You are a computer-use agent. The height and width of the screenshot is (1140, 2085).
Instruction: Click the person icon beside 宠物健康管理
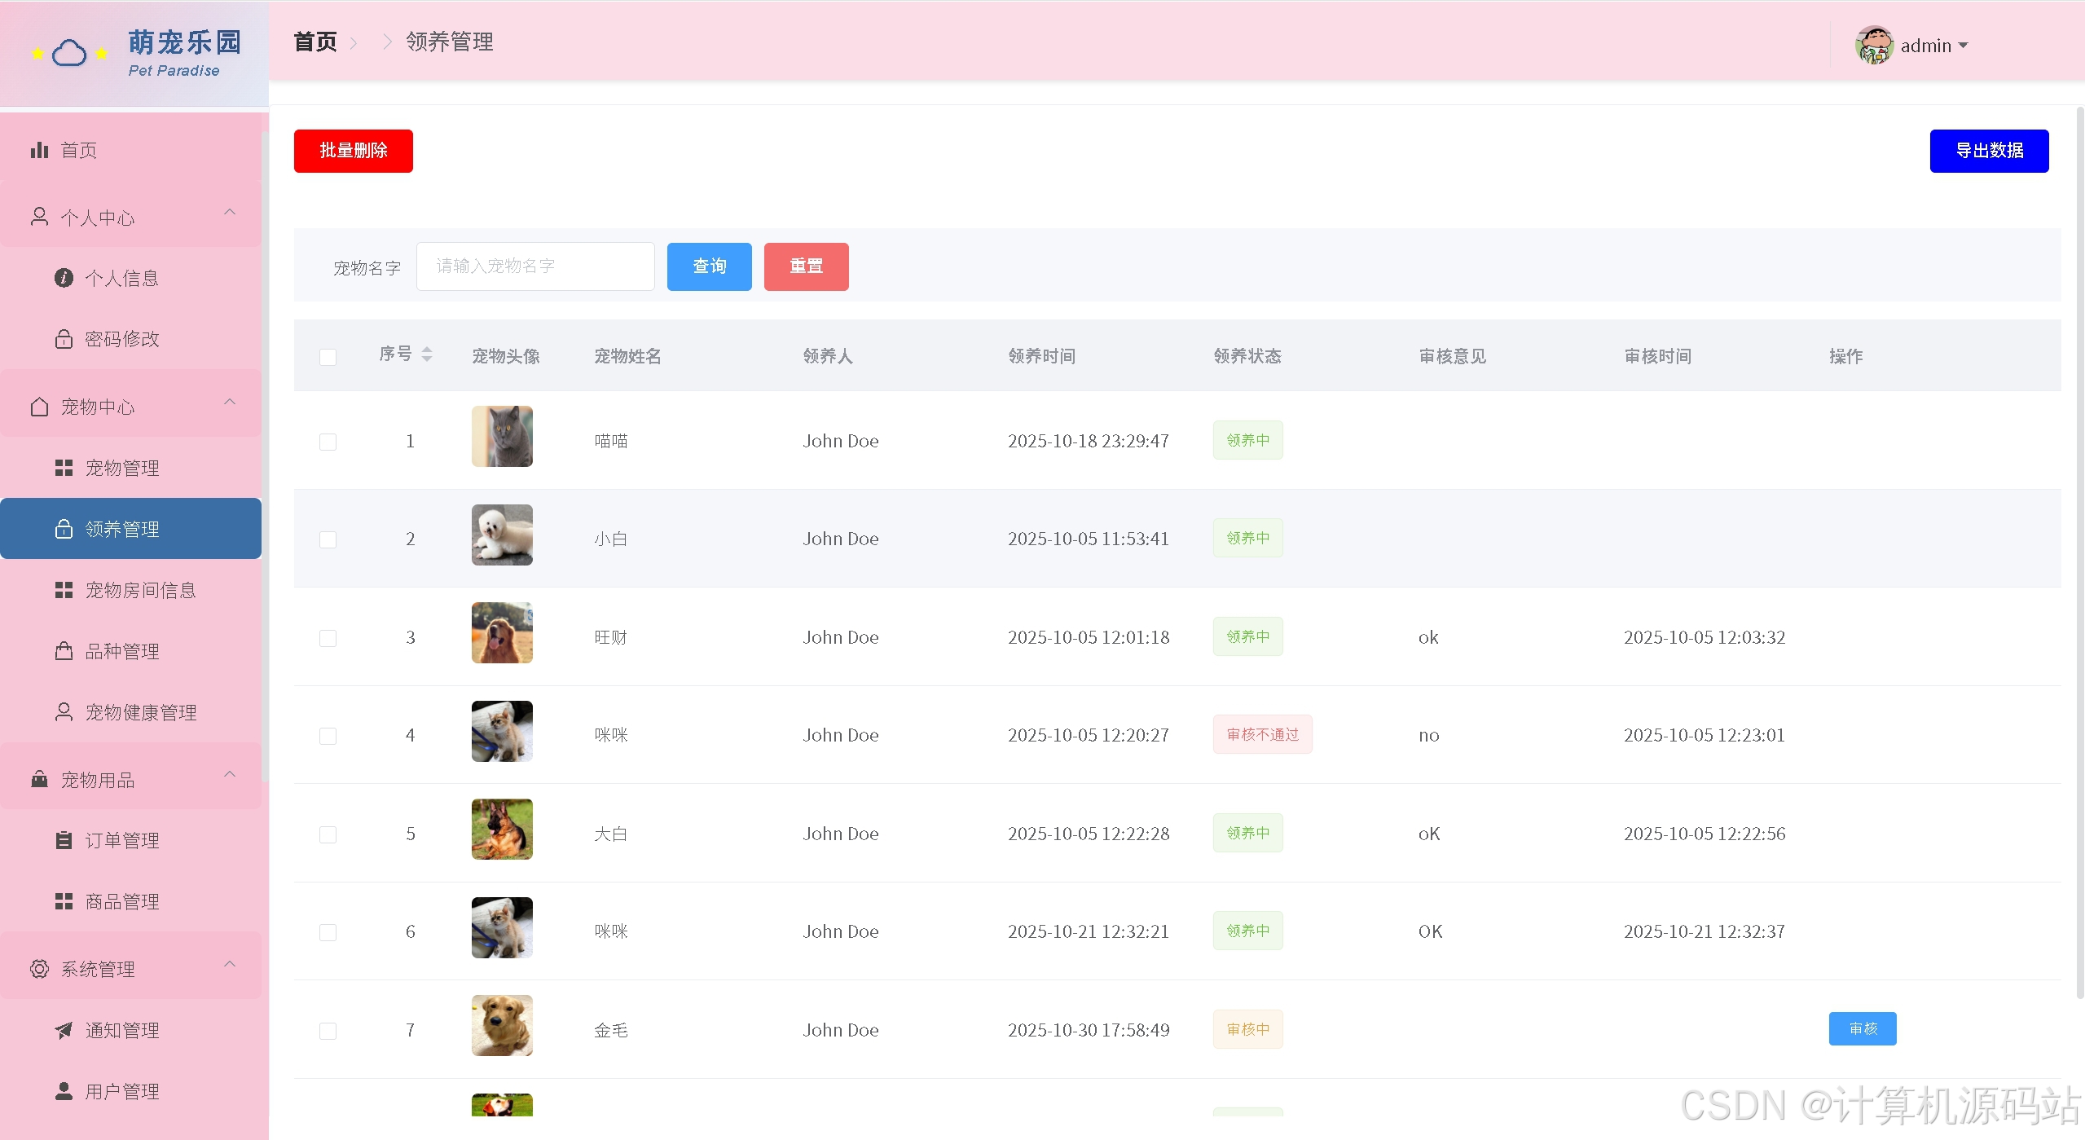(x=64, y=712)
